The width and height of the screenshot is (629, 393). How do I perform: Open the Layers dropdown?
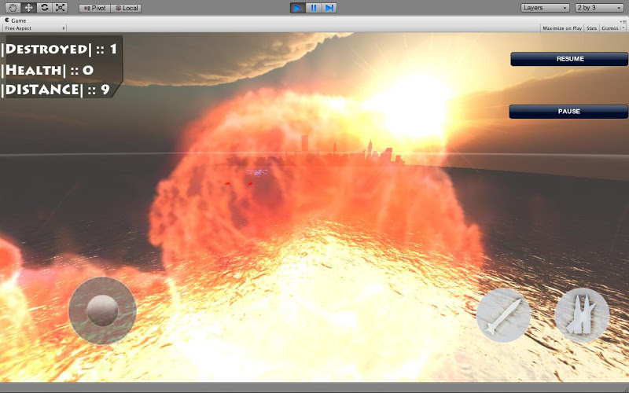point(545,8)
